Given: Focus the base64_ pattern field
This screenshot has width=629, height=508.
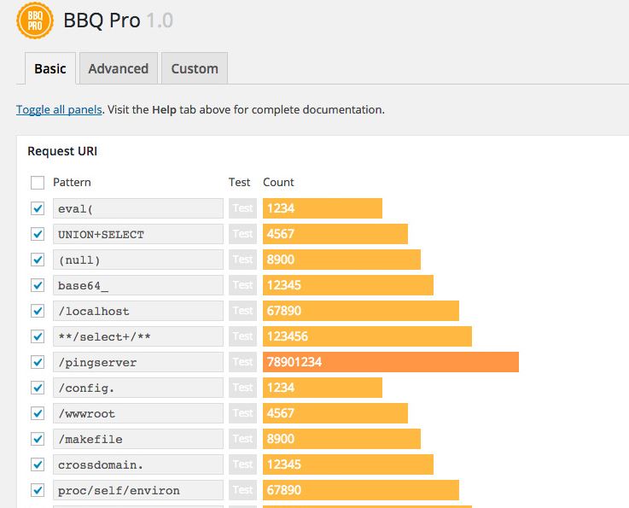Looking at the screenshot, I should click(x=138, y=285).
